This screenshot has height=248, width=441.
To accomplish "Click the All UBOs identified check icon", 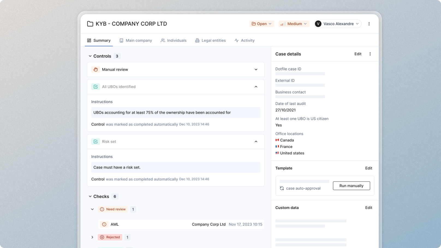I will coord(96,87).
